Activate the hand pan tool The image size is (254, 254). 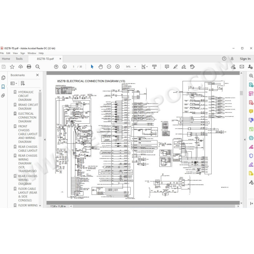point(101,66)
